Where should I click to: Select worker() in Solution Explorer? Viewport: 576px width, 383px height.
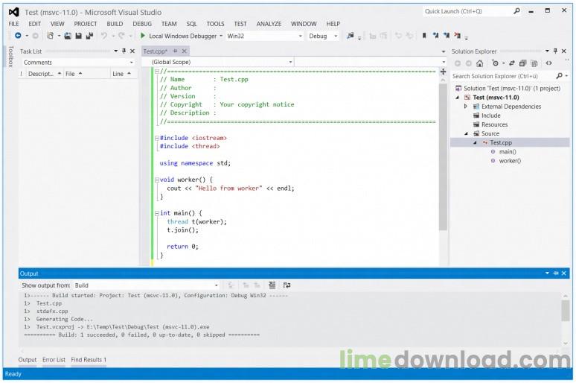(510, 161)
